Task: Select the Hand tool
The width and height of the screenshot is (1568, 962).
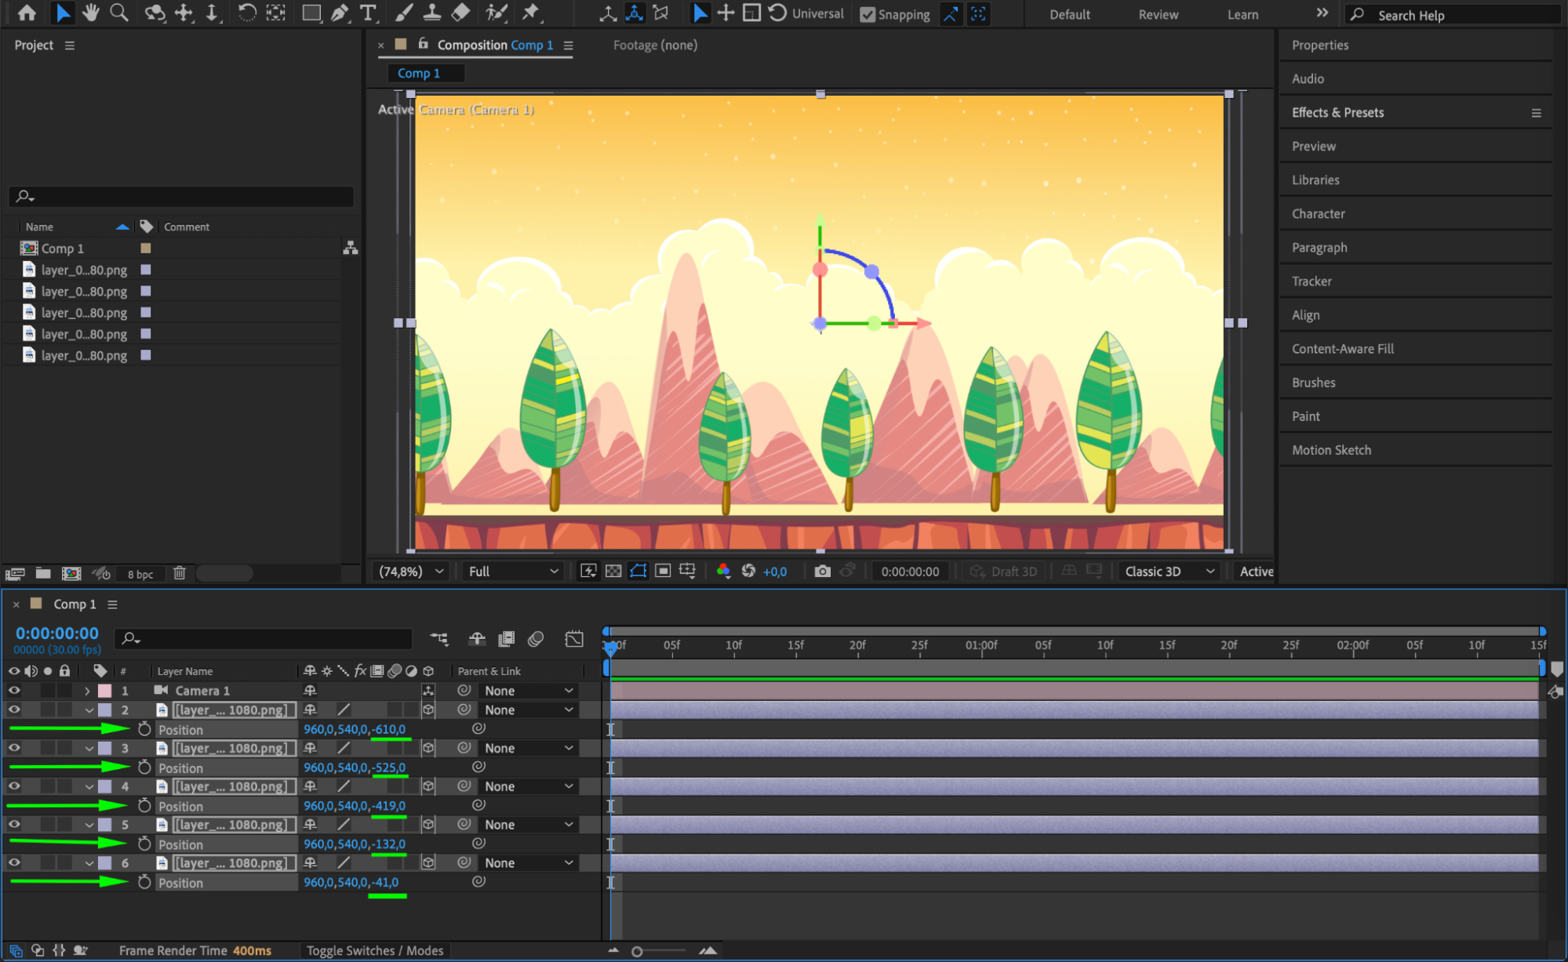Action: point(90,13)
